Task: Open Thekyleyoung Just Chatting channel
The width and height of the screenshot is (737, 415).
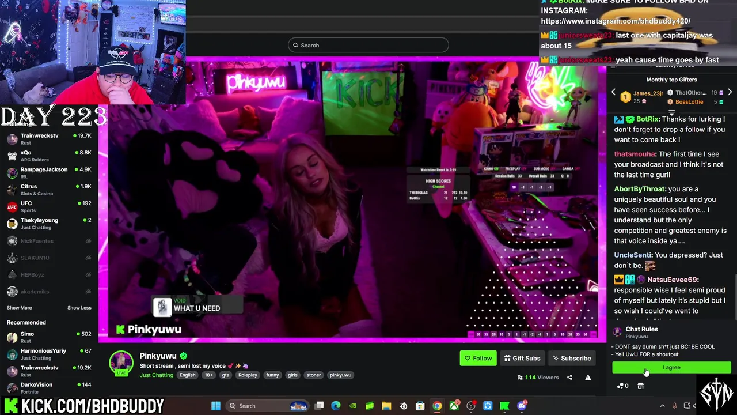Action: click(x=49, y=224)
